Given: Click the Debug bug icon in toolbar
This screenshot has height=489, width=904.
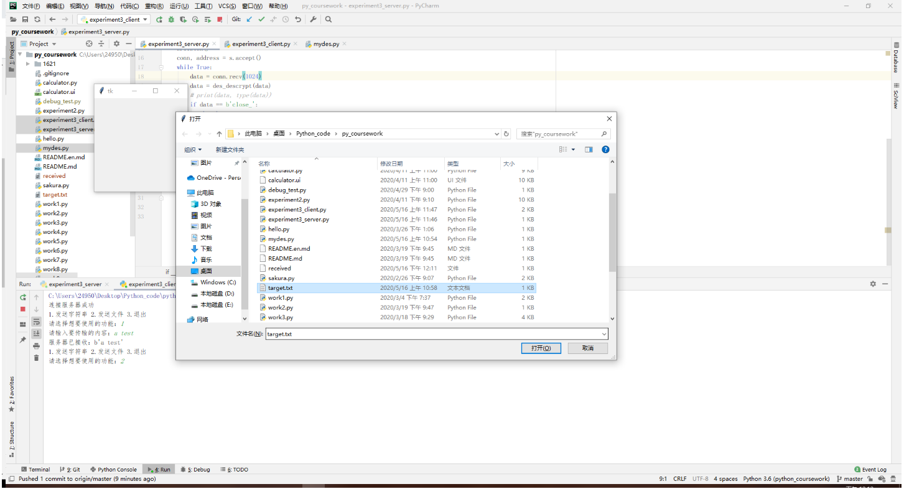Looking at the screenshot, I should (171, 19).
